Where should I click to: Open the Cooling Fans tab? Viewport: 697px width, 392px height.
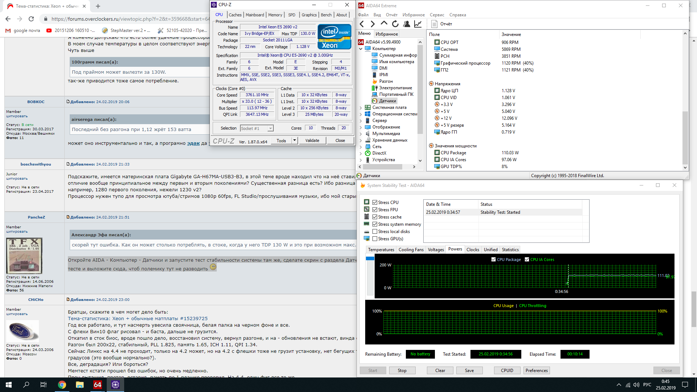point(411,250)
